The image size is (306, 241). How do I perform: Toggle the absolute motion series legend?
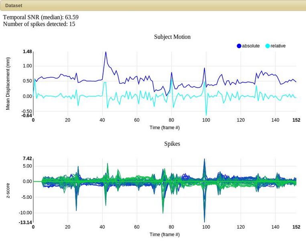click(x=248, y=46)
